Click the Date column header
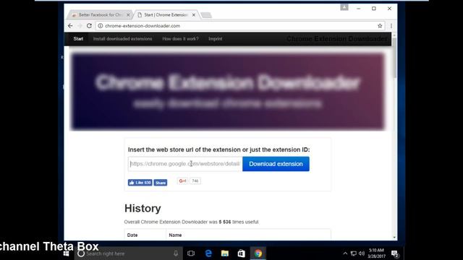Screen dimensions: 463x260 132,235
